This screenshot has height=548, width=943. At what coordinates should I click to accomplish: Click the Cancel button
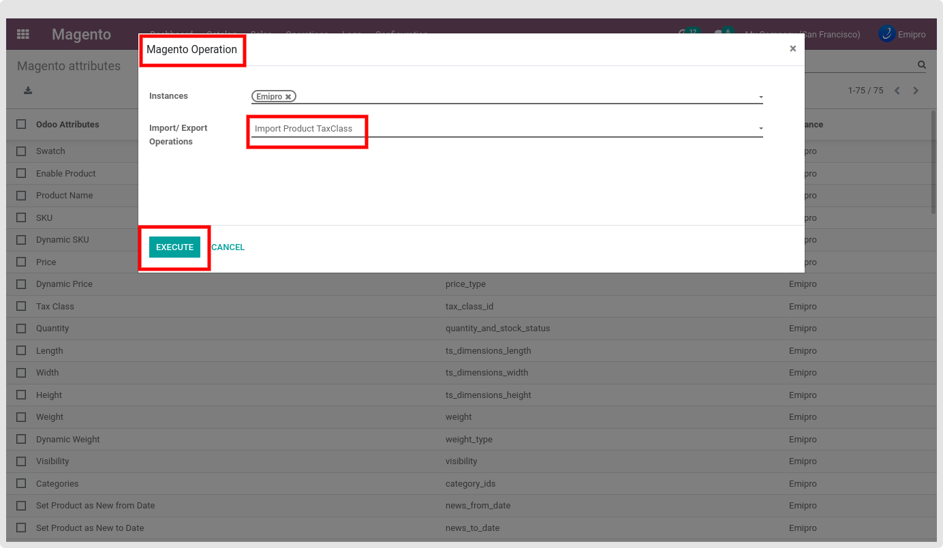point(228,247)
